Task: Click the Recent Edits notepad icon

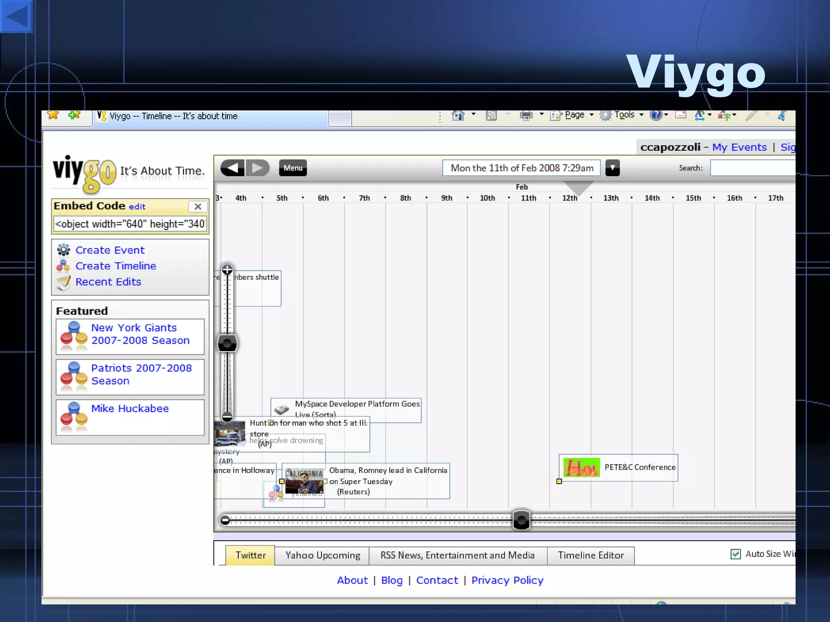Action: pyautogui.click(x=64, y=282)
